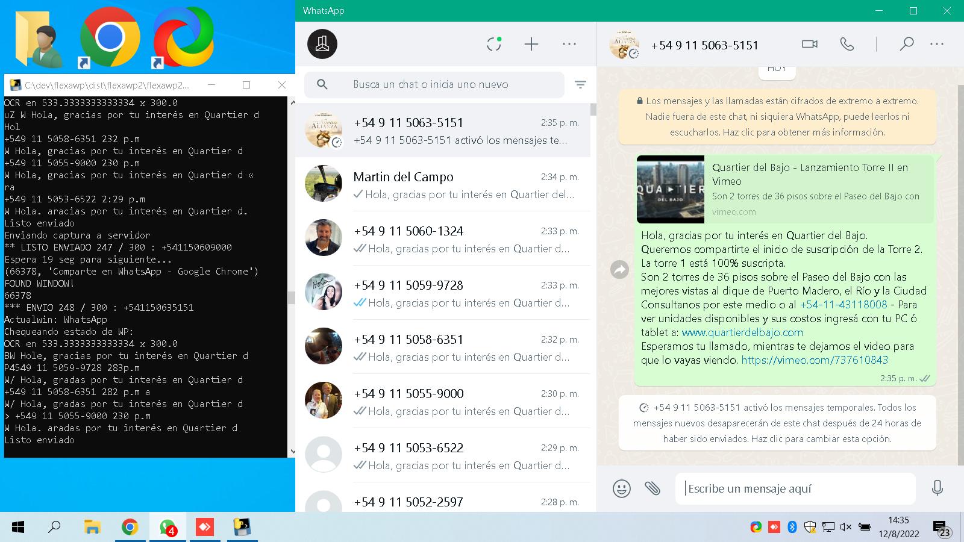
Task: Attach a file with paperclip icon
Action: tap(653, 488)
